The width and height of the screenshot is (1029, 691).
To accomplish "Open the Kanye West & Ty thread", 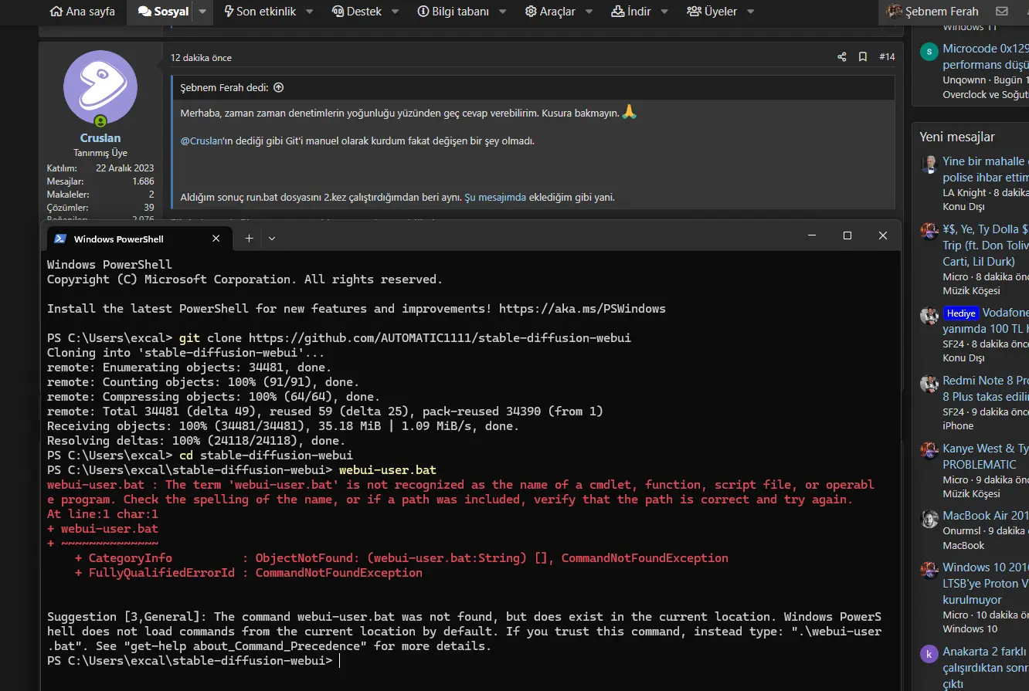I will 986,456.
